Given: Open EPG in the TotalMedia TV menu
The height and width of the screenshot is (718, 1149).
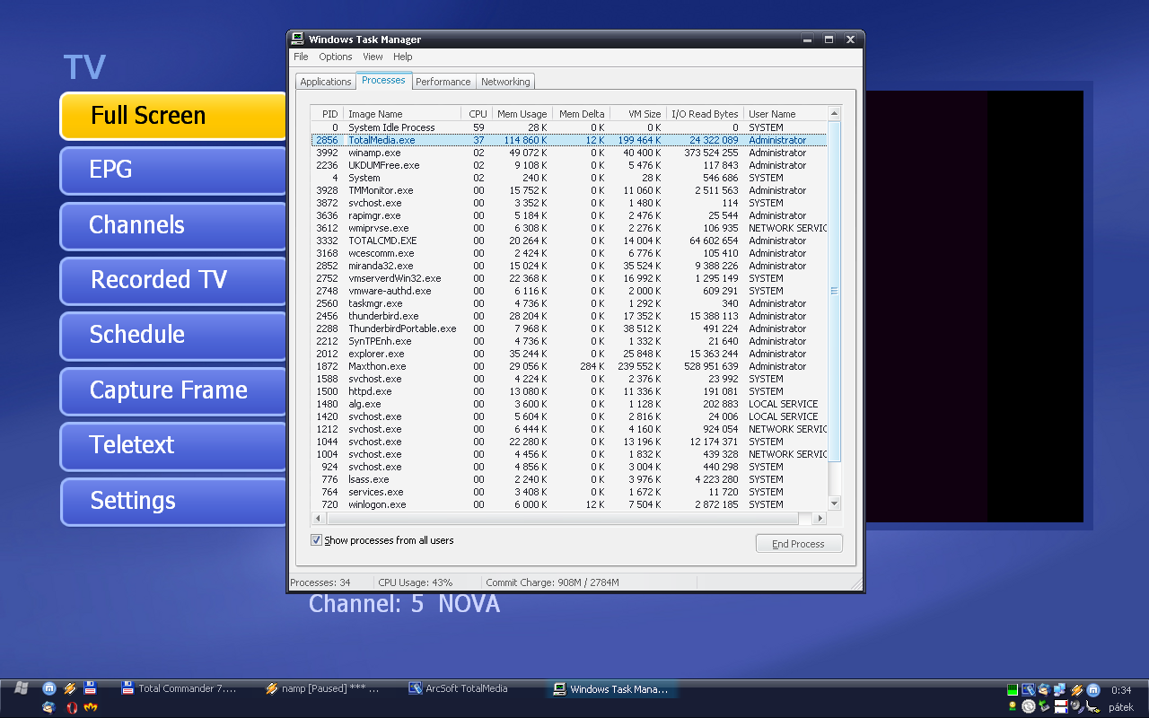Looking at the screenshot, I should tap(172, 170).
